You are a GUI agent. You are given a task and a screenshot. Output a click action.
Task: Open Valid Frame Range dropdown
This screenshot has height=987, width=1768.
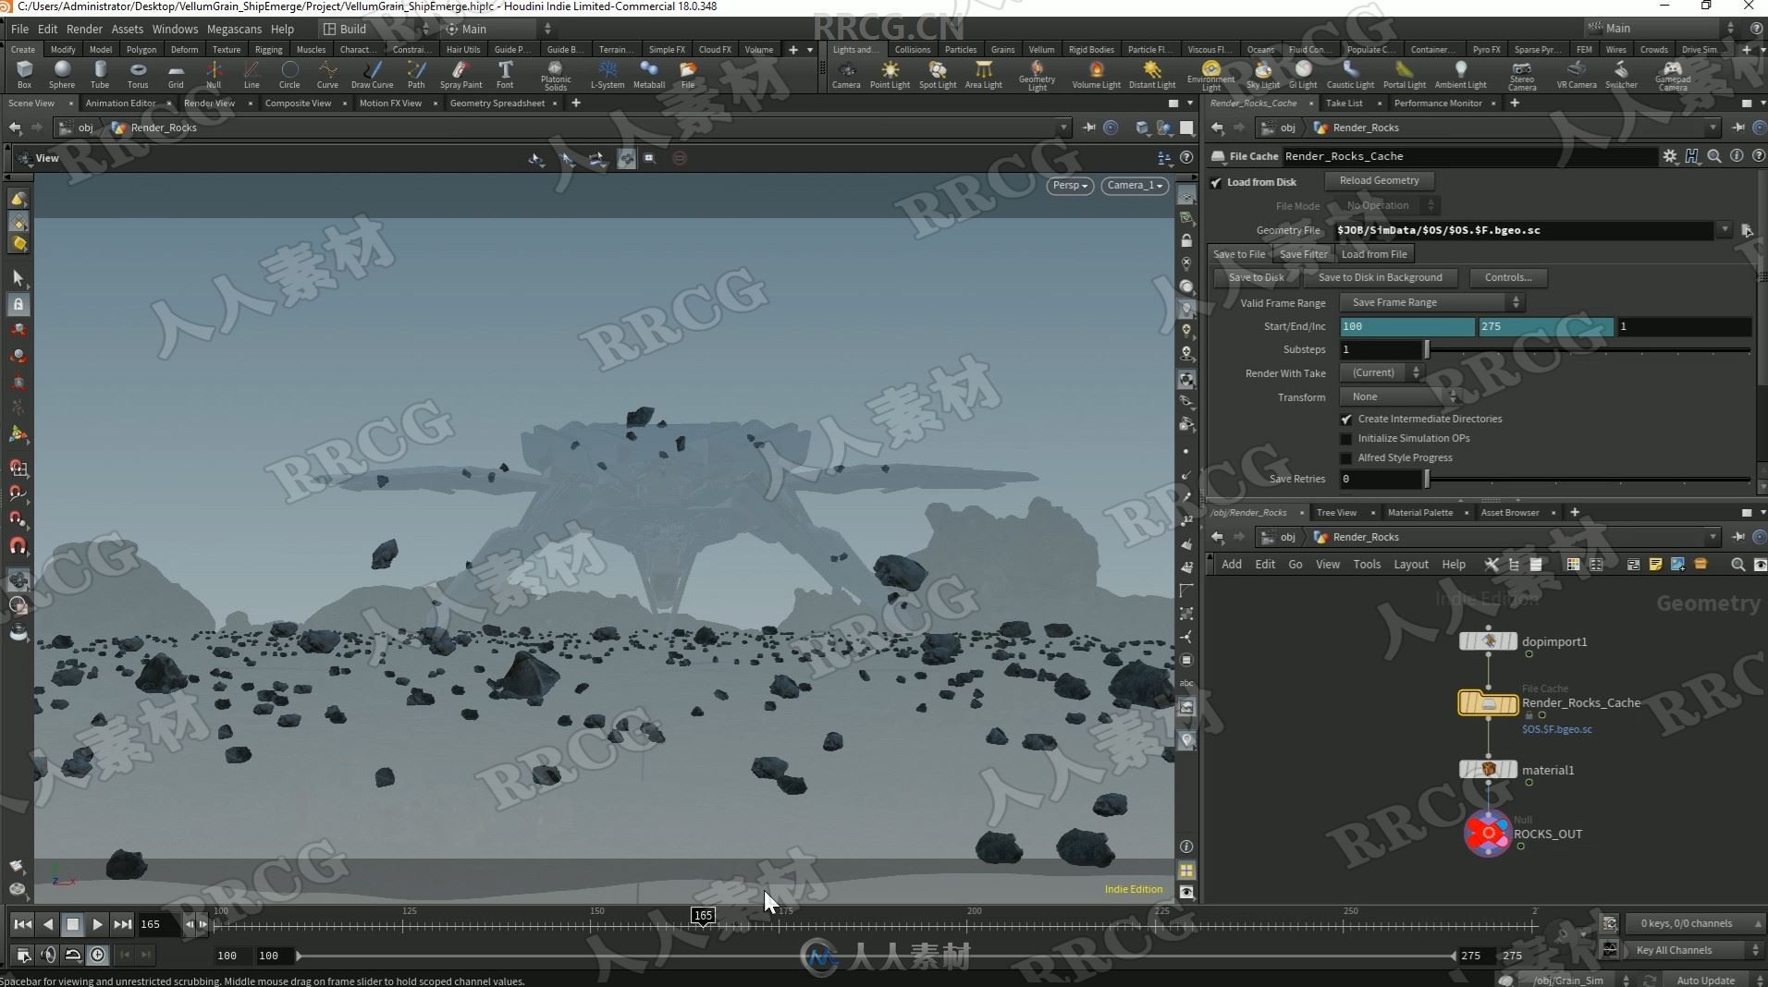click(x=1431, y=302)
